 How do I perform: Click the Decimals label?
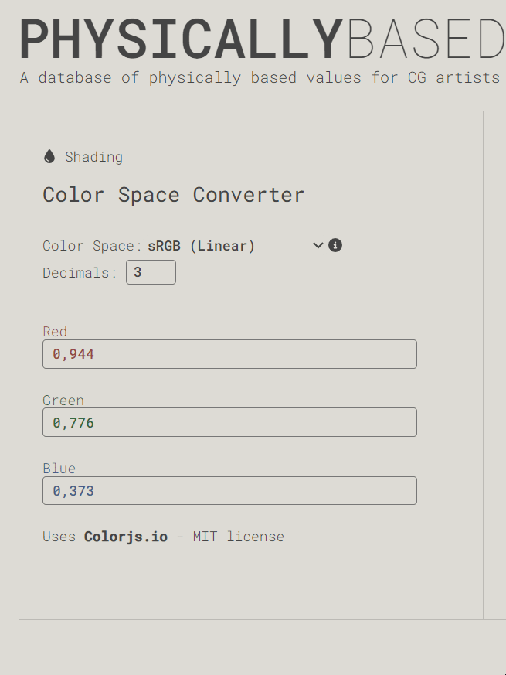pyautogui.click(x=80, y=273)
